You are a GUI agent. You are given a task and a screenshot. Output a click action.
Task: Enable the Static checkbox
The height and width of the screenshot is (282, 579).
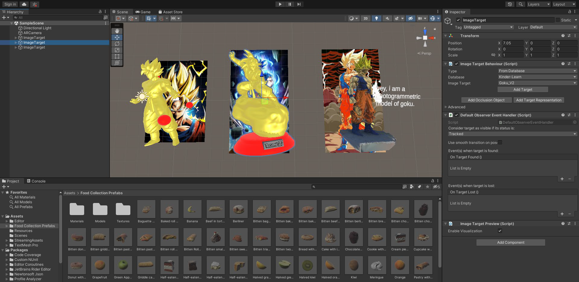558,20
